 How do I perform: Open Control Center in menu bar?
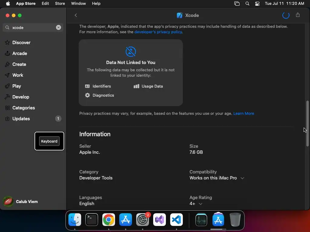257,3
